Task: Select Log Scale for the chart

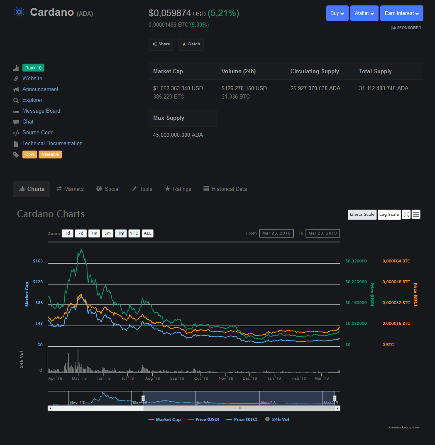Action: point(389,215)
